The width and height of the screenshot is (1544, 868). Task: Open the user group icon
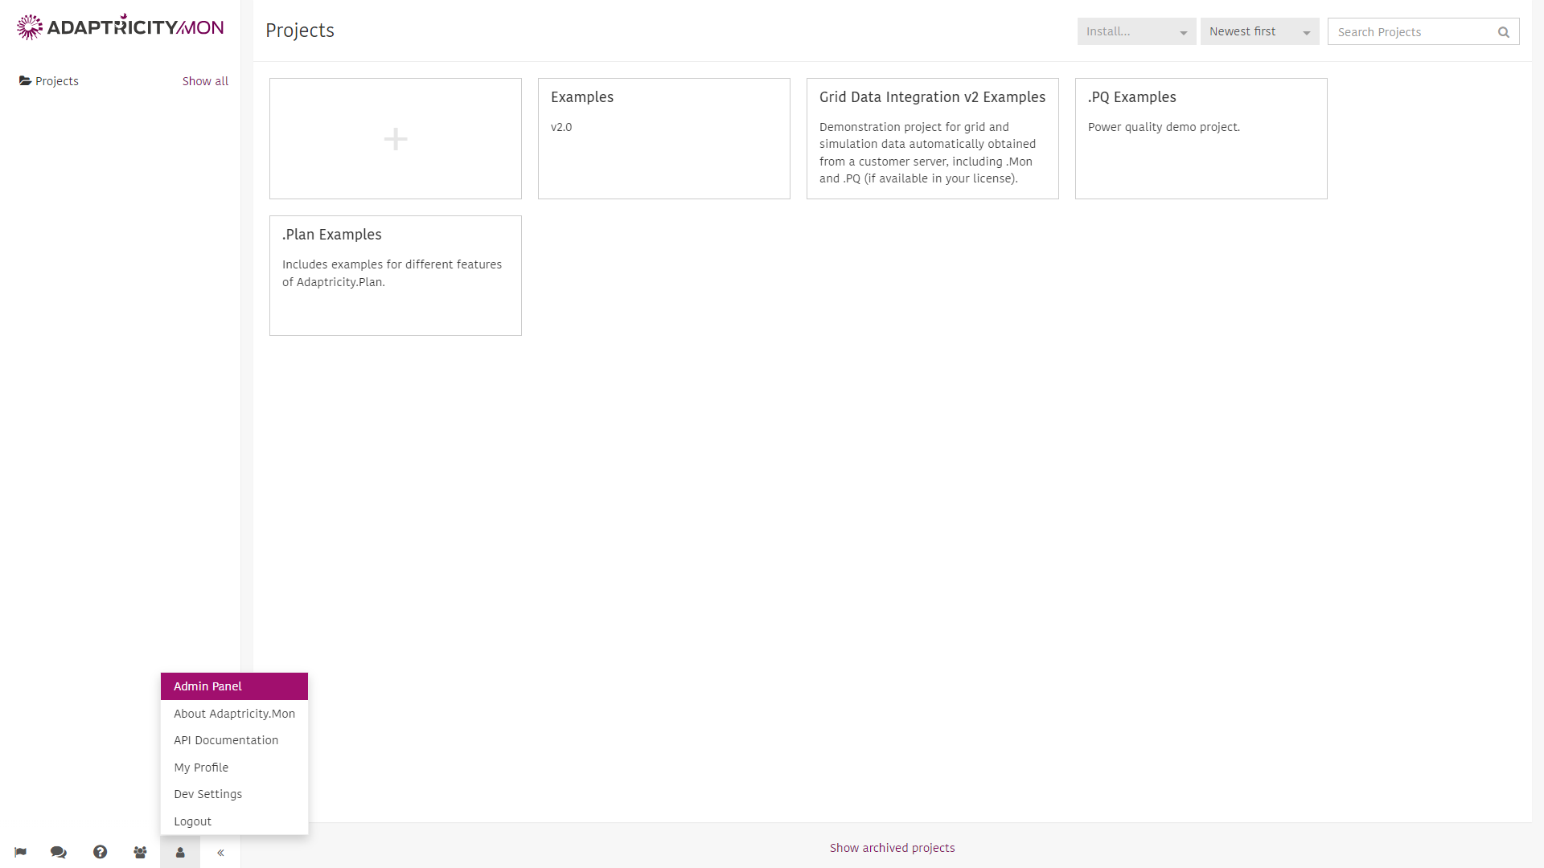tap(140, 852)
